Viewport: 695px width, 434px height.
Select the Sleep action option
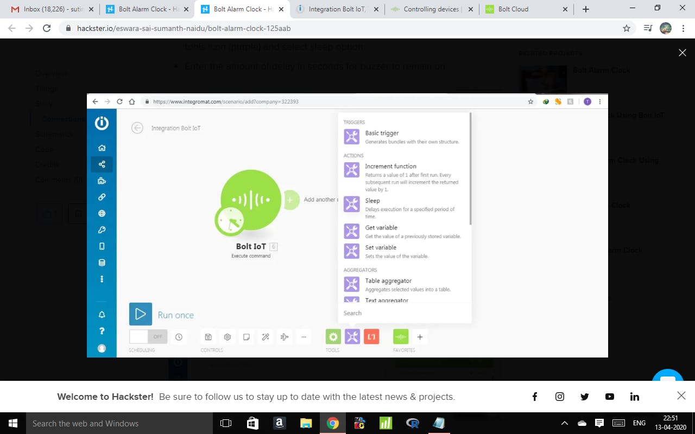[x=404, y=208]
